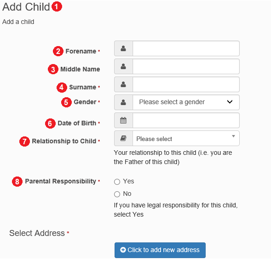Click the person icon beside Forename field
Viewport: 271px width, 259px height.
point(123,48)
